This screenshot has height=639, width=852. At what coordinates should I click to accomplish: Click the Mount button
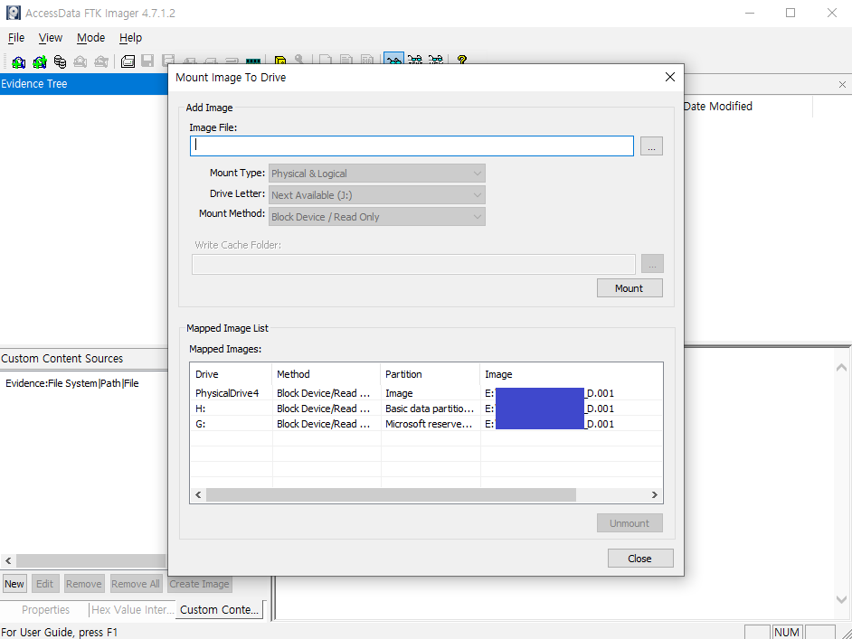tap(630, 288)
